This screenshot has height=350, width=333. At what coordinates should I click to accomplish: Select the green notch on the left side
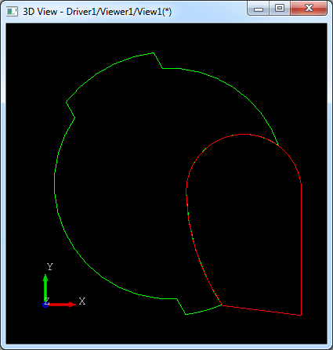click(x=71, y=110)
